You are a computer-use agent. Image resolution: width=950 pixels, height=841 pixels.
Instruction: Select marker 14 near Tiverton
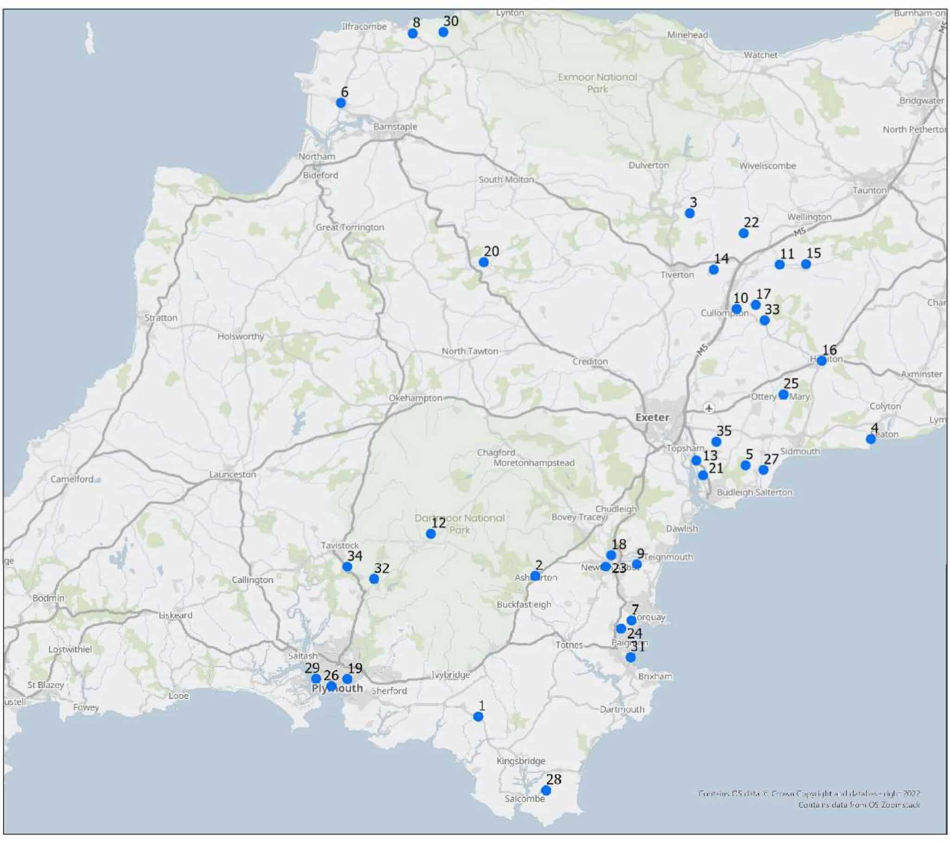[714, 270]
